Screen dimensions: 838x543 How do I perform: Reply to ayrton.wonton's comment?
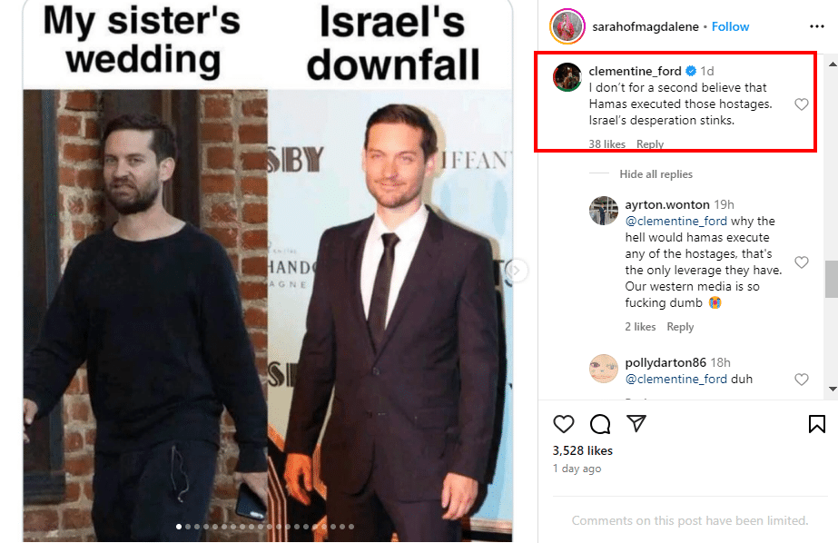(680, 327)
